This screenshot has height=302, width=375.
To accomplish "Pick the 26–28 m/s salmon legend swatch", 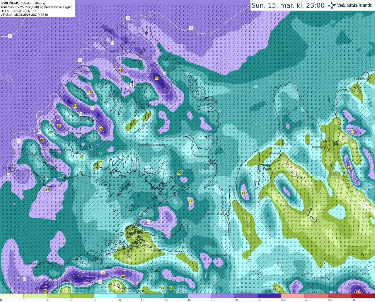I will pos(316,296).
